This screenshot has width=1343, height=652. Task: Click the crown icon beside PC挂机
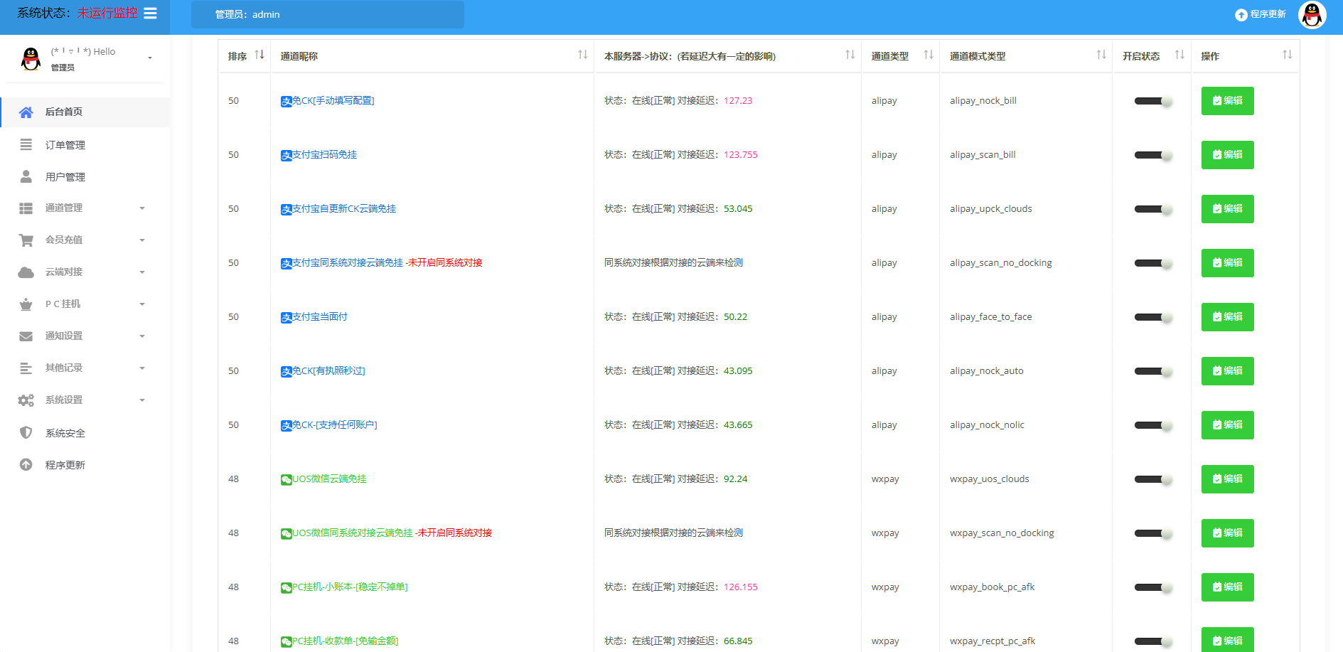26,304
